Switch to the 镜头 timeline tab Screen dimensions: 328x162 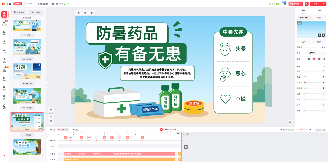pos(53,129)
